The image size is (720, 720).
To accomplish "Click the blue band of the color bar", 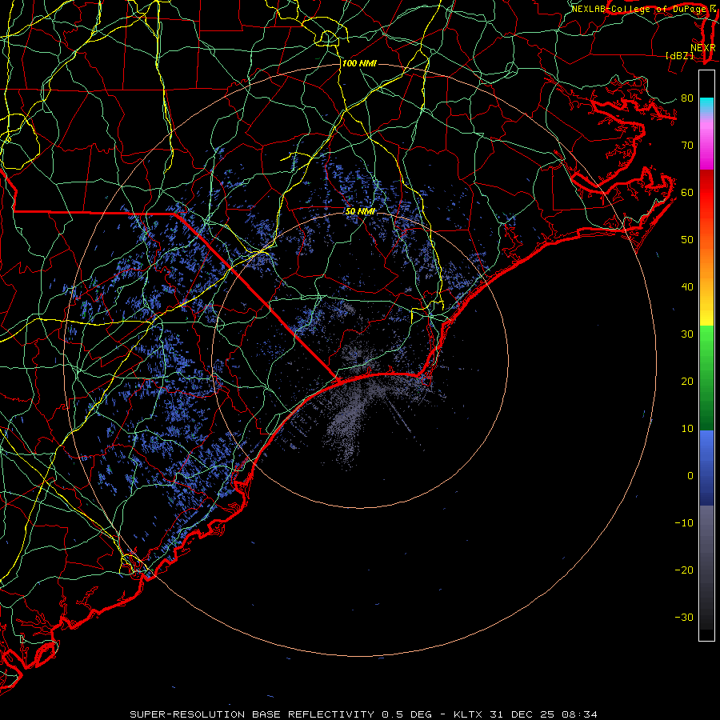I will point(706,467).
